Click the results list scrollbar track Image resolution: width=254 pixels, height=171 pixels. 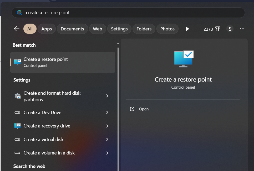pyautogui.click(x=118, y=109)
